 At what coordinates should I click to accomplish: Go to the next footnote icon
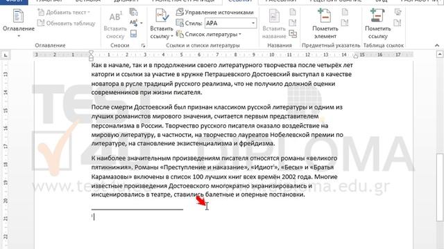[133, 23]
